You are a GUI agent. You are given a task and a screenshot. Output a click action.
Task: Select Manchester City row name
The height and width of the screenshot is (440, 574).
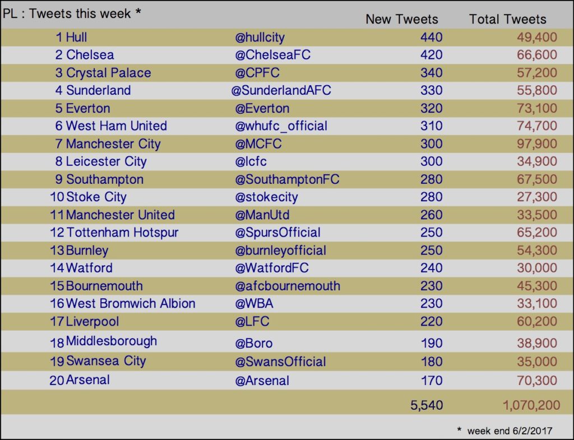tap(113, 144)
